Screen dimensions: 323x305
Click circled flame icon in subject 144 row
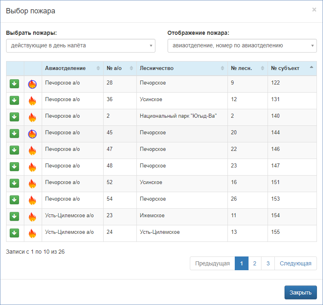[x=32, y=134]
